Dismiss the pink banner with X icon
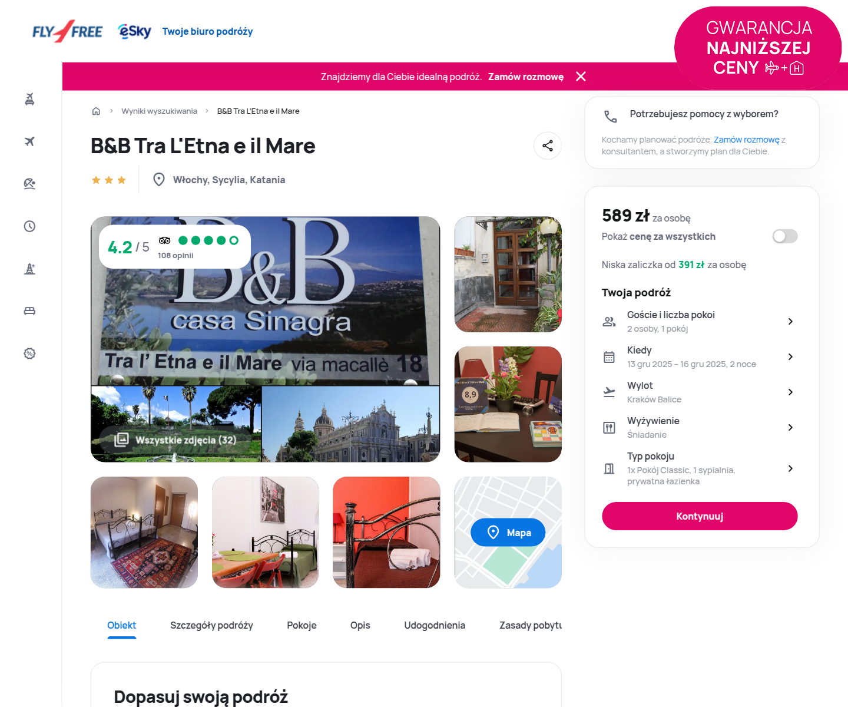The width and height of the screenshot is (848, 707). (581, 77)
